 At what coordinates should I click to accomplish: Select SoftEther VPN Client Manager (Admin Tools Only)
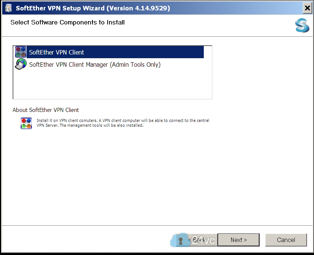click(x=95, y=64)
